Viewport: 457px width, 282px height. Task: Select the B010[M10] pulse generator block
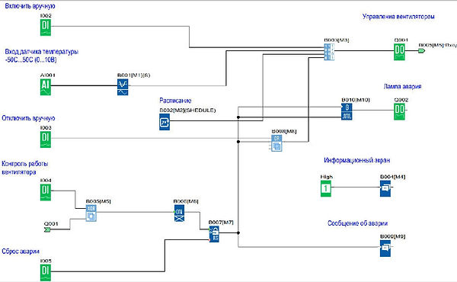tap(347, 112)
